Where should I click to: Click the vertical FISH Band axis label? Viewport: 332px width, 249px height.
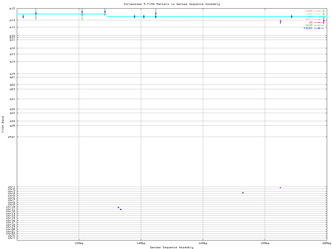tap(3, 124)
